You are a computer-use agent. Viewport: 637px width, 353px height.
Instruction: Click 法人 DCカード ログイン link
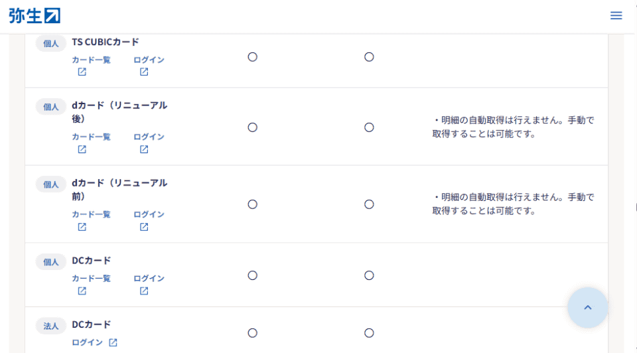(87, 342)
